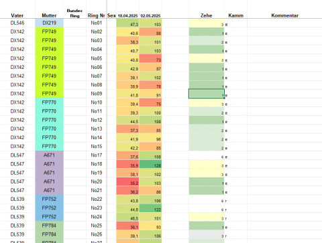Click the Kommentar header cell

click(x=284, y=15)
